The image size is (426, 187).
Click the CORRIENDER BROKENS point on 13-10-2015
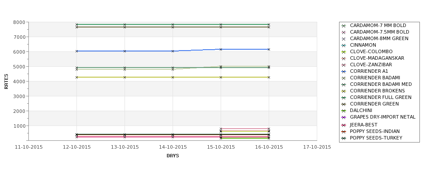tap(125, 77)
